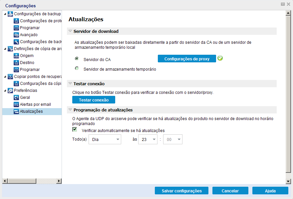Collapse the Definições de cópia tree node
This screenshot has width=293, height=199.
click(x=5, y=49)
